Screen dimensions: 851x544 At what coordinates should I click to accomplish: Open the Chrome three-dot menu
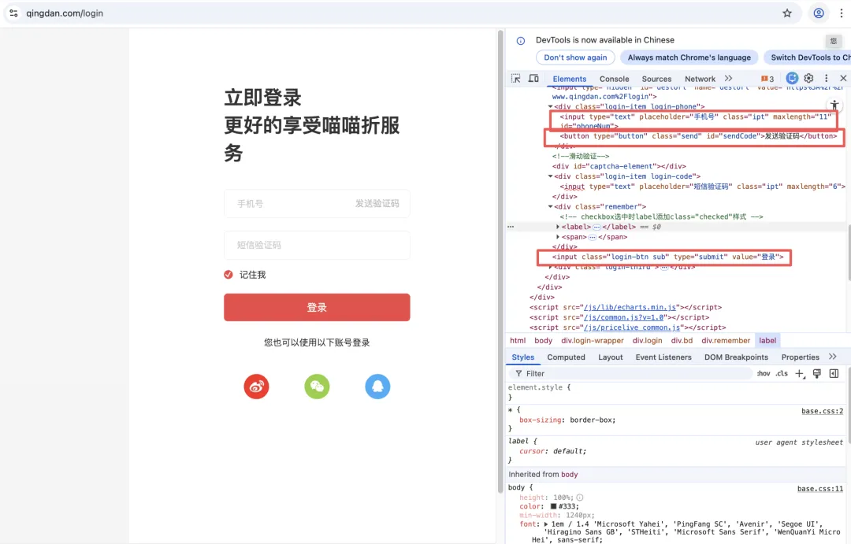click(x=841, y=13)
